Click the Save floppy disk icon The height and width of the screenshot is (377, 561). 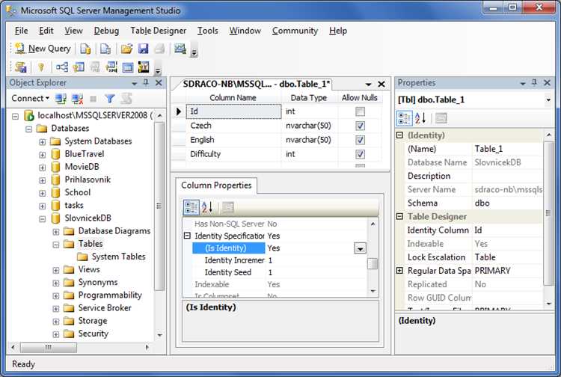pyautogui.click(x=143, y=49)
